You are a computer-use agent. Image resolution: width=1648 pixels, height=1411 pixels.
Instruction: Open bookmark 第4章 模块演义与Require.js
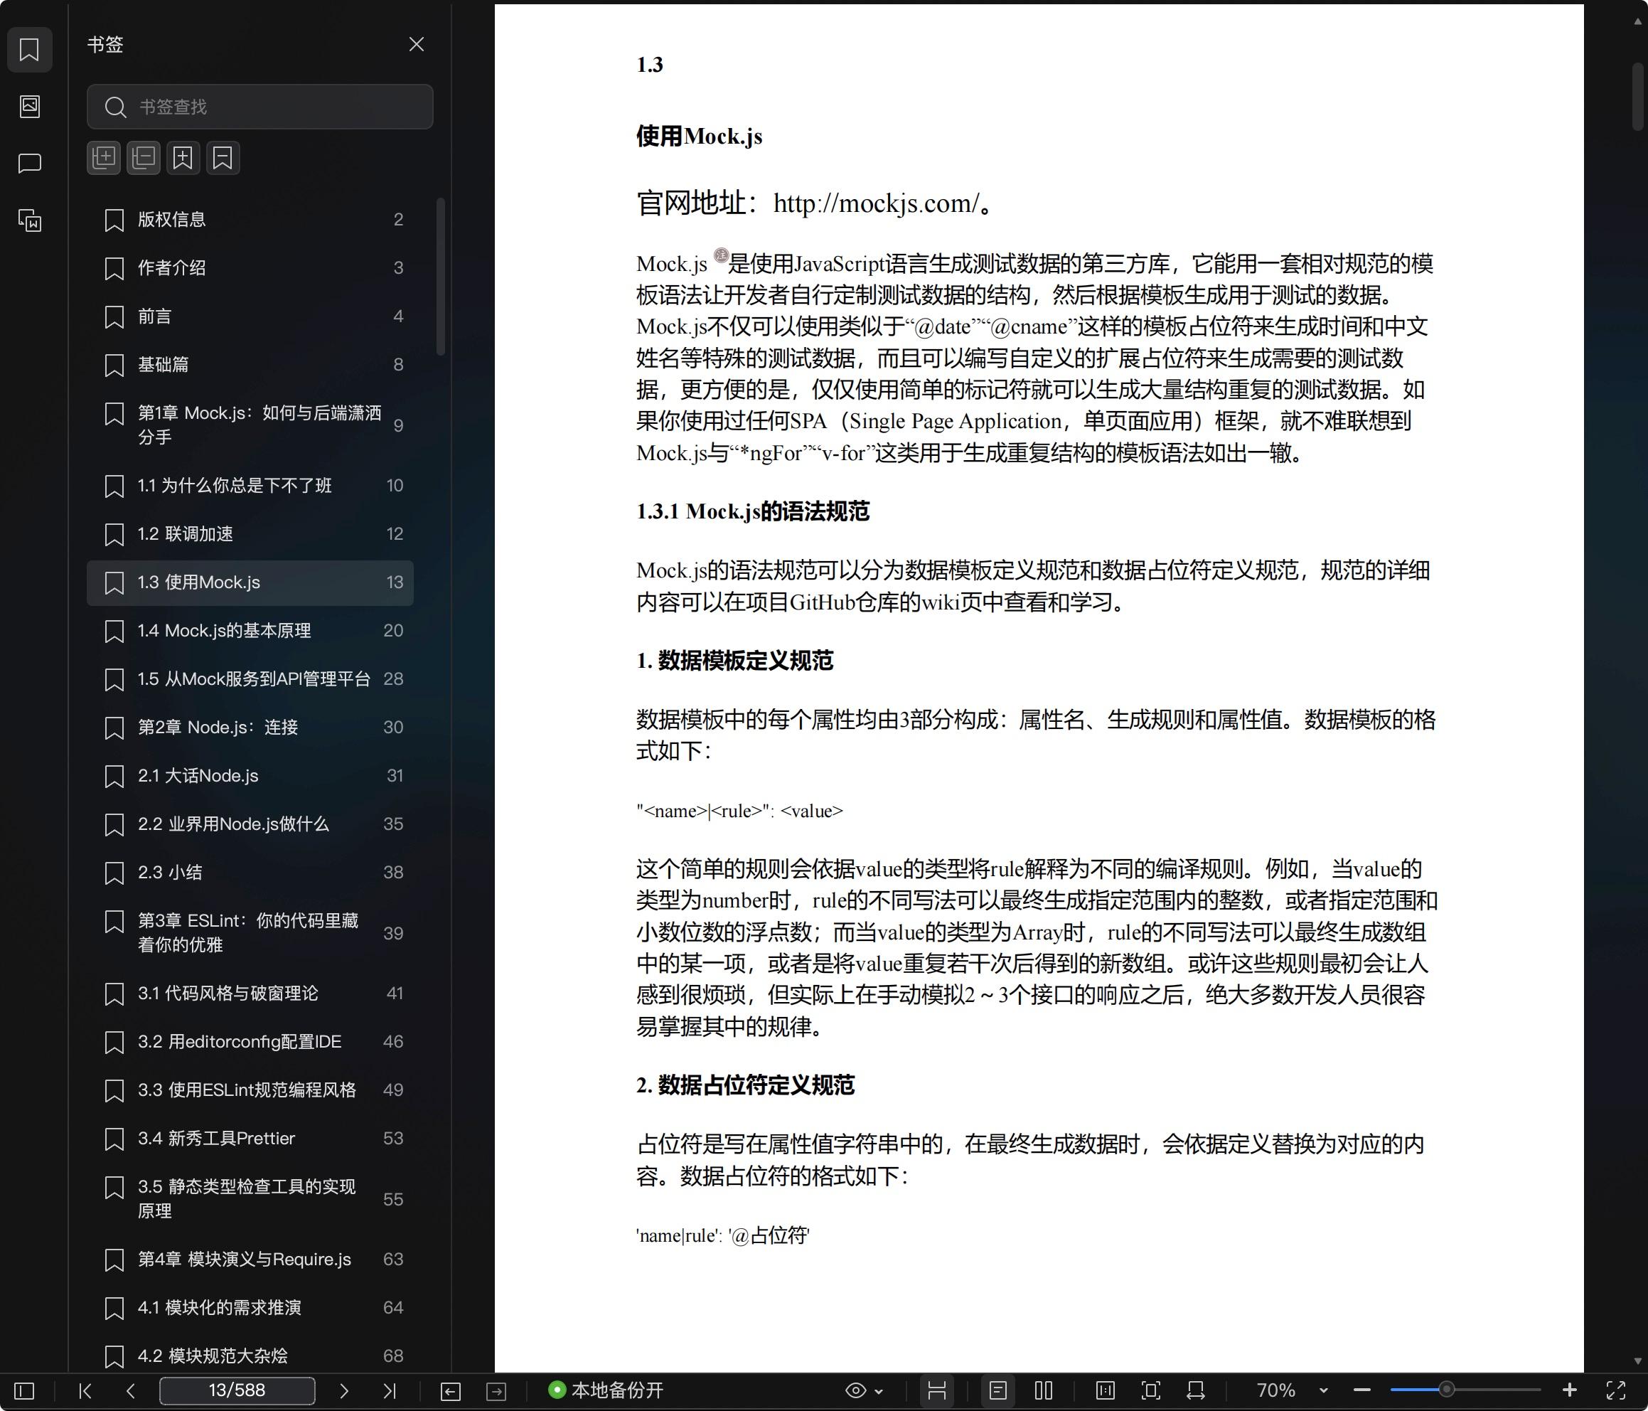click(x=250, y=1259)
